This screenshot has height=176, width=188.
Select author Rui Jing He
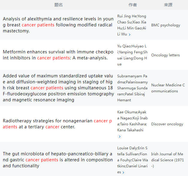(127, 16)
